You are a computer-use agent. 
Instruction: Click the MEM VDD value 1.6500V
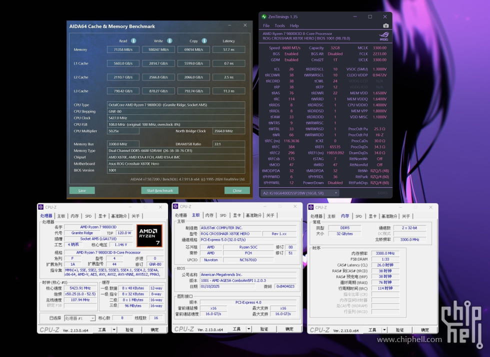pos(379,93)
